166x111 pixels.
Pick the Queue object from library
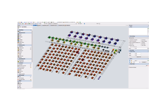click(x=20, y=35)
